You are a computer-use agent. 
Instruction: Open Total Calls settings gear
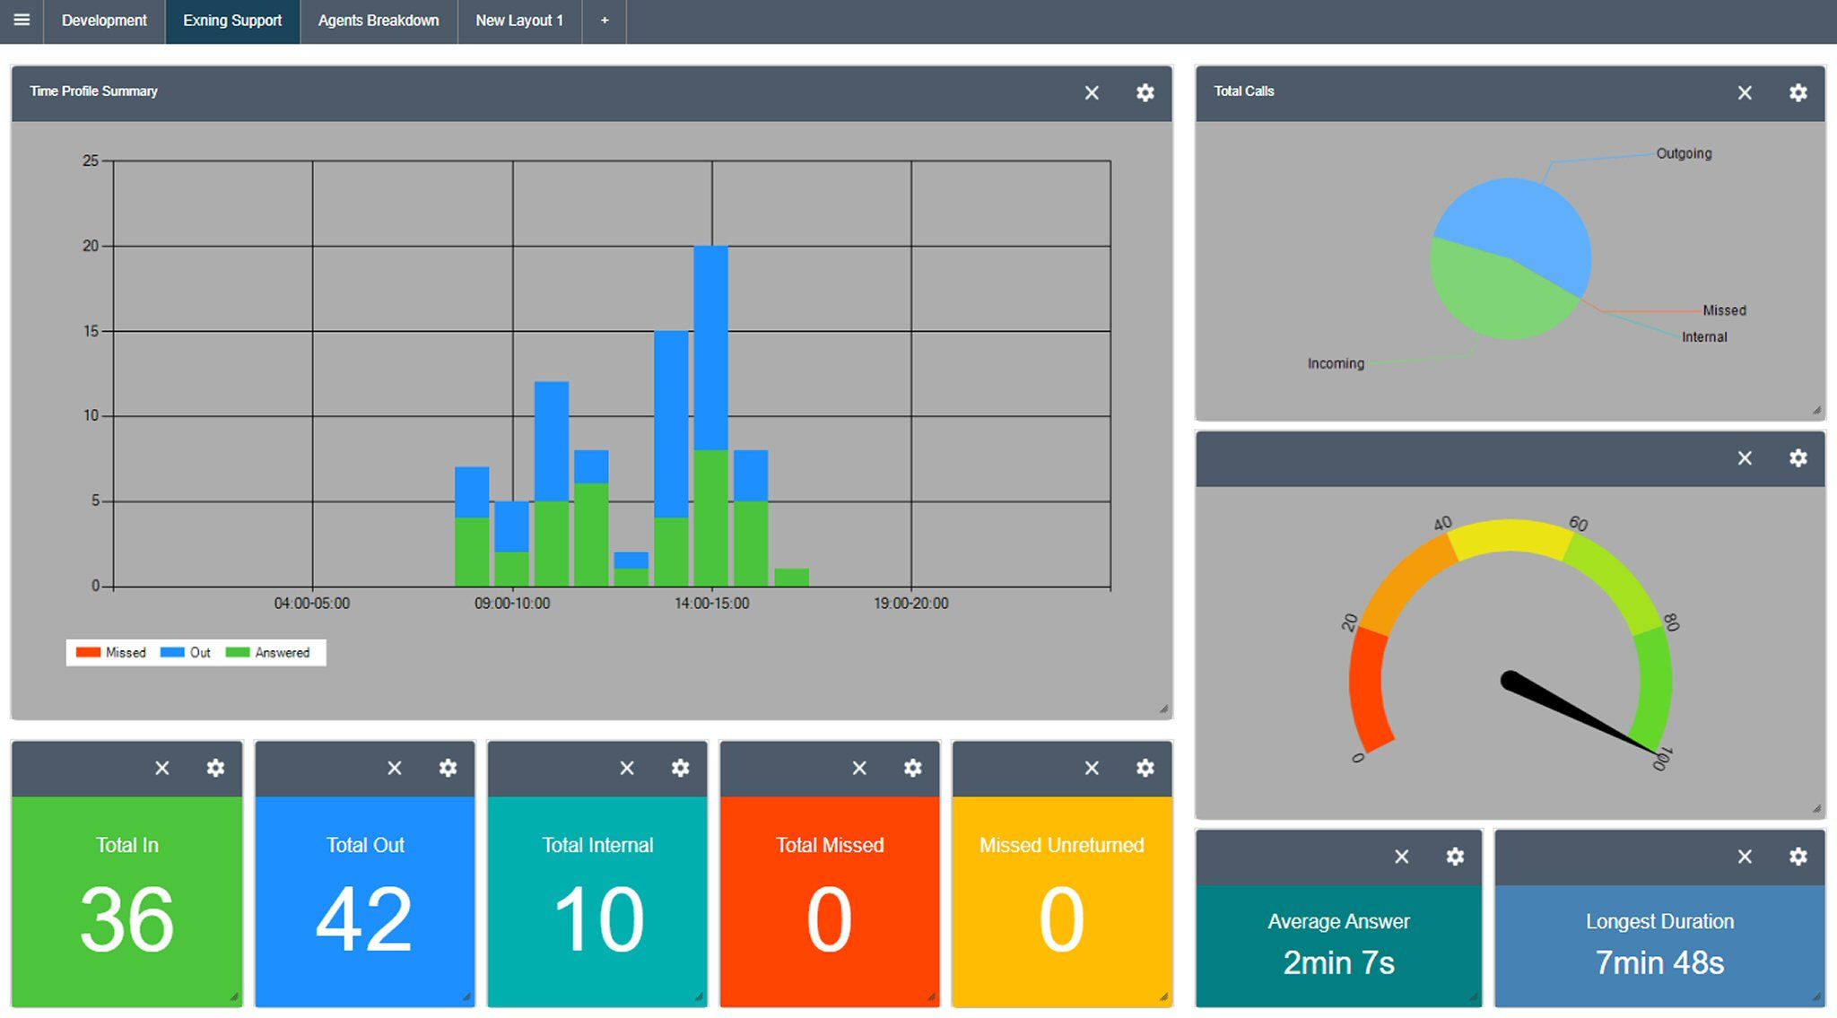click(1798, 92)
